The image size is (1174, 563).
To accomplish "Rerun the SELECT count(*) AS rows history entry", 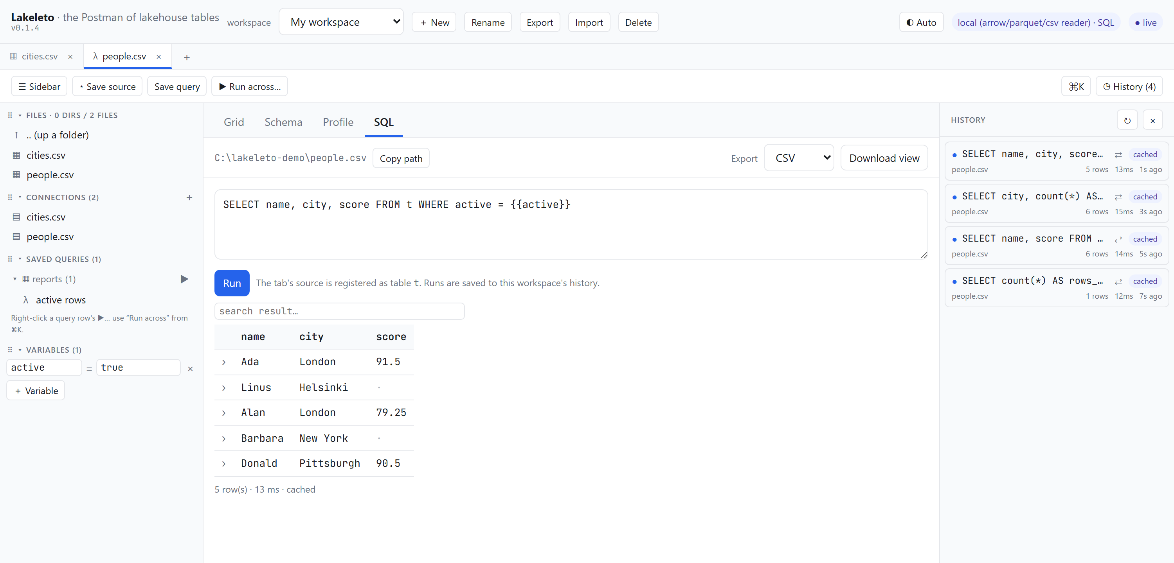I will coord(1118,281).
